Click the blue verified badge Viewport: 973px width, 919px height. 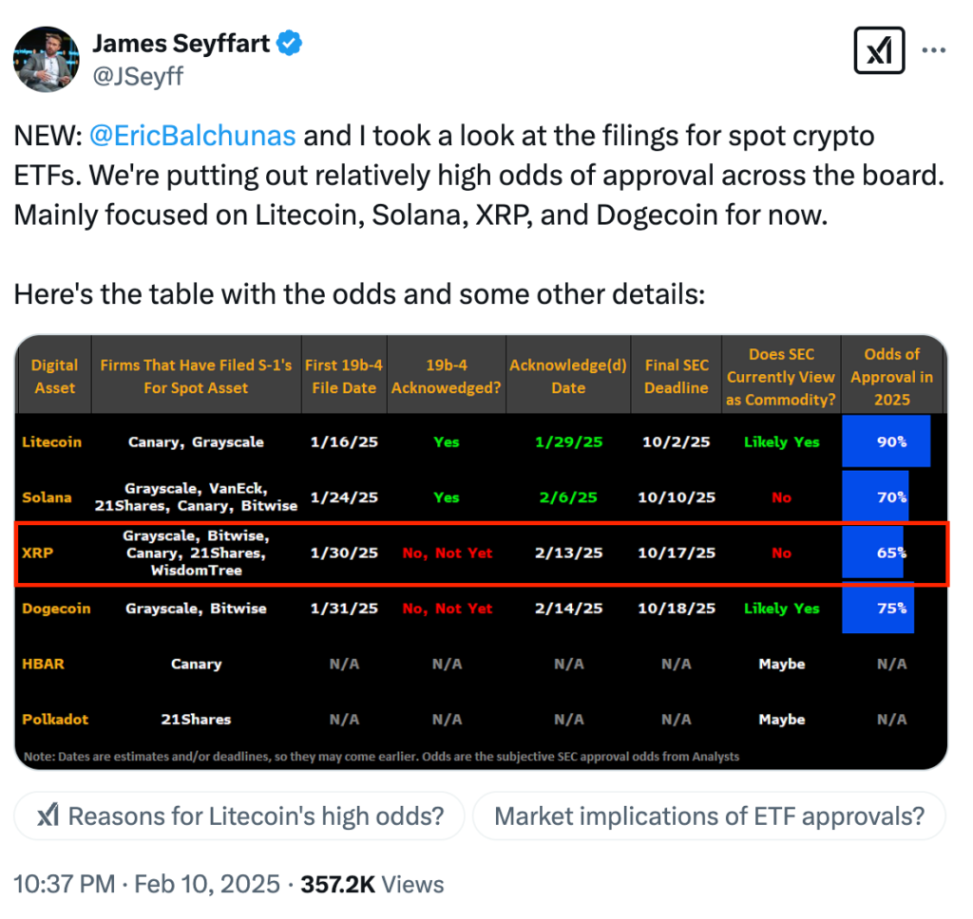(x=291, y=44)
